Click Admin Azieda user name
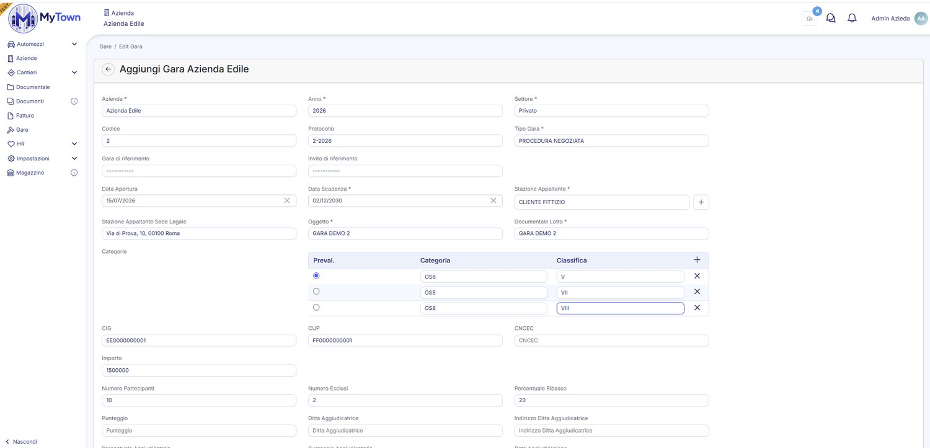This screenshot has height=448, width=930. [890, 19]
